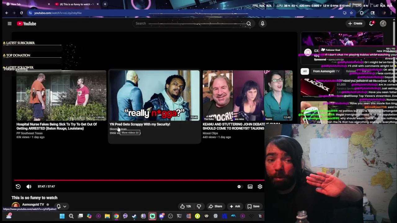Dislike this video
The width and height of the screenshot is (397, 223).
tap(199, 206)
